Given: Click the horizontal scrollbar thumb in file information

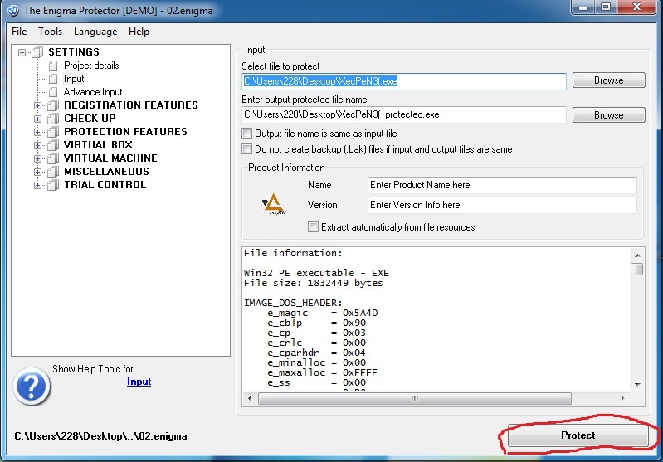Looking at the screenshot, I should tap(415, 398).
